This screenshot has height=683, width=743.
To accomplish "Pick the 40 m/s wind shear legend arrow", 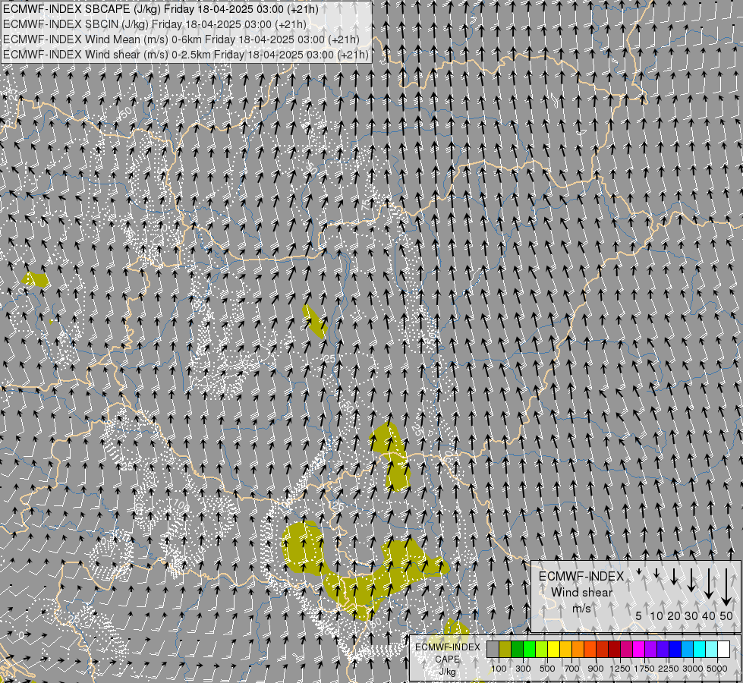I will [x=708, y=584].
